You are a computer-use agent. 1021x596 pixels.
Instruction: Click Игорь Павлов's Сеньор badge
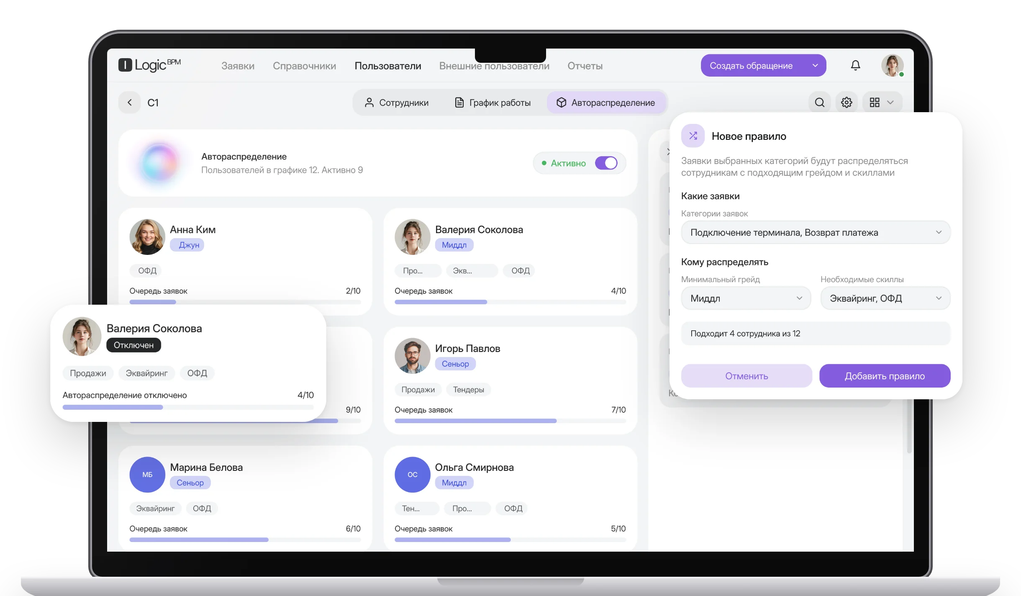[455, 364]
